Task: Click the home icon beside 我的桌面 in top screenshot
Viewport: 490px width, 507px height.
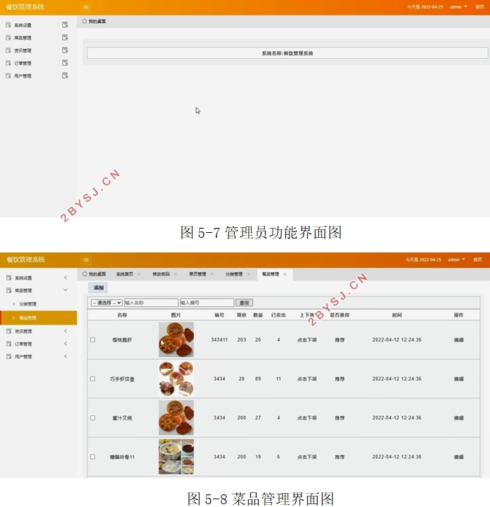Action: click(x=84, y=21)
